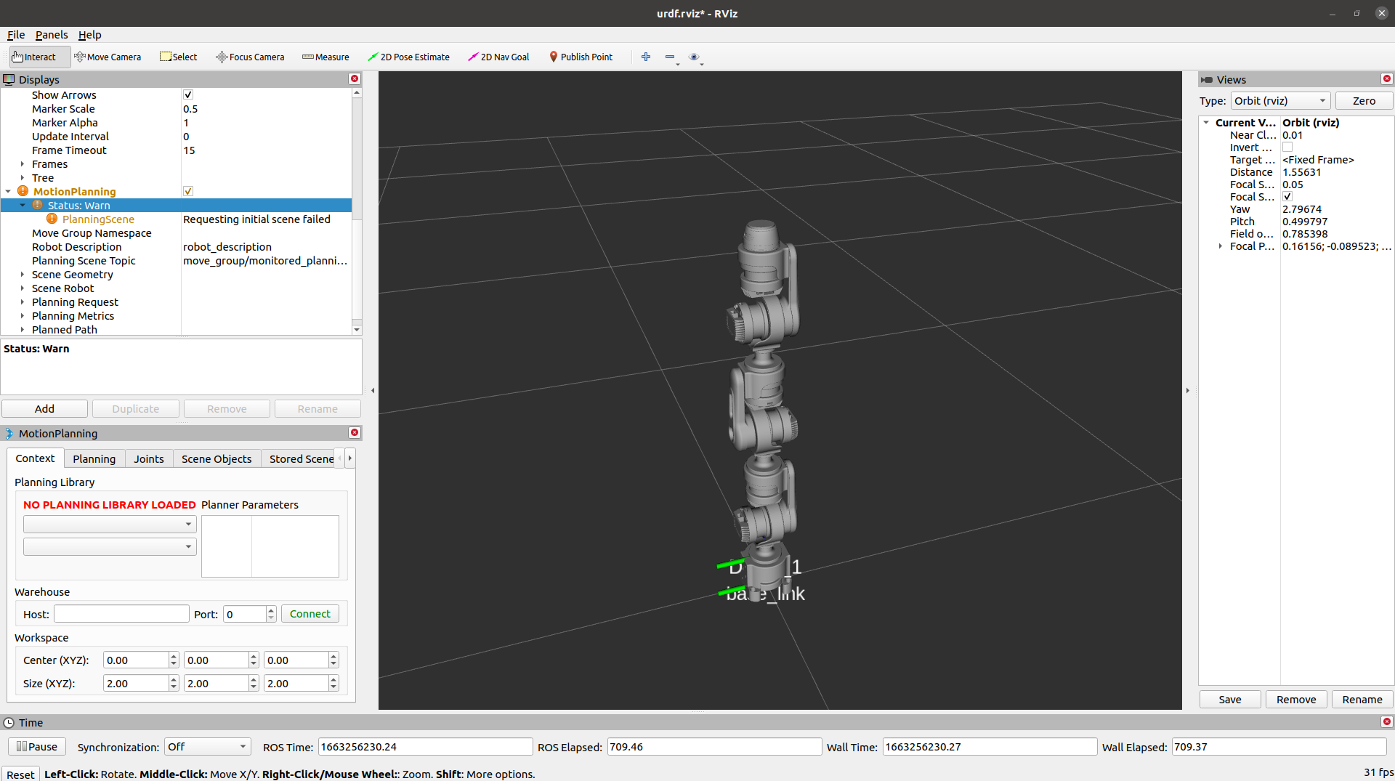Click the Publish Point tool
This screenshot has width=1395, height=781.
click(581, 57)
